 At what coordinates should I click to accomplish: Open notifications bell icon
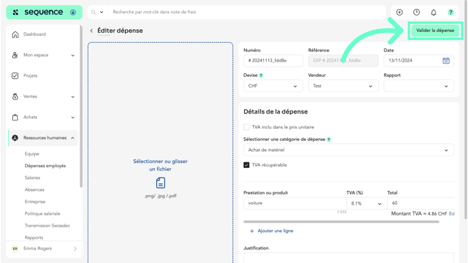[433, 12]
